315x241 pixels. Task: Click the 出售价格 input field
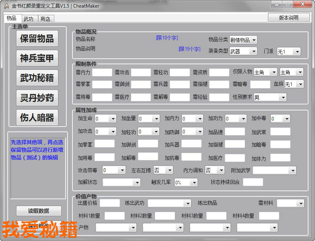click(110, 203)
